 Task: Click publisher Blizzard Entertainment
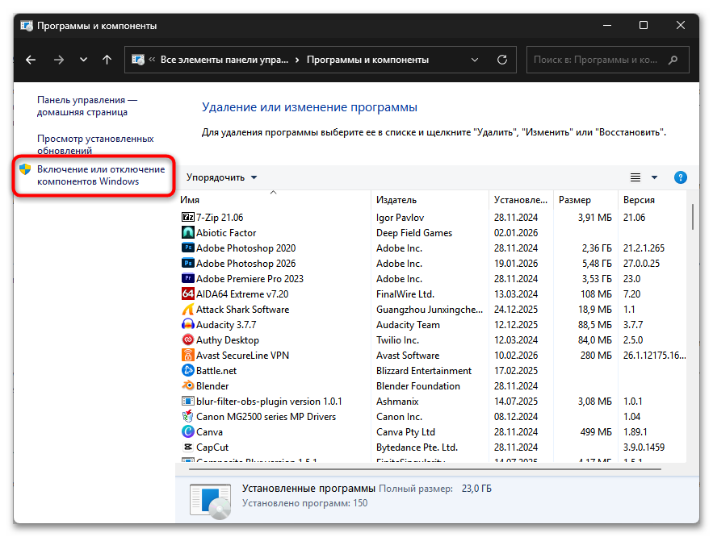[x=424, y=370]
